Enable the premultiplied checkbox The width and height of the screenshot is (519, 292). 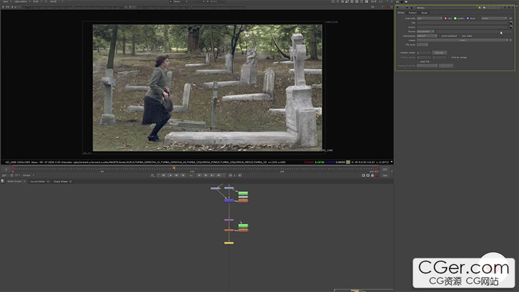click(439, 36)
